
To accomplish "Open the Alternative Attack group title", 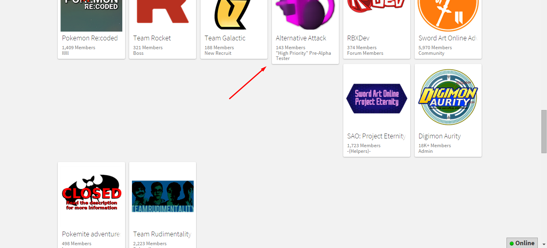I will pos(301,38).
